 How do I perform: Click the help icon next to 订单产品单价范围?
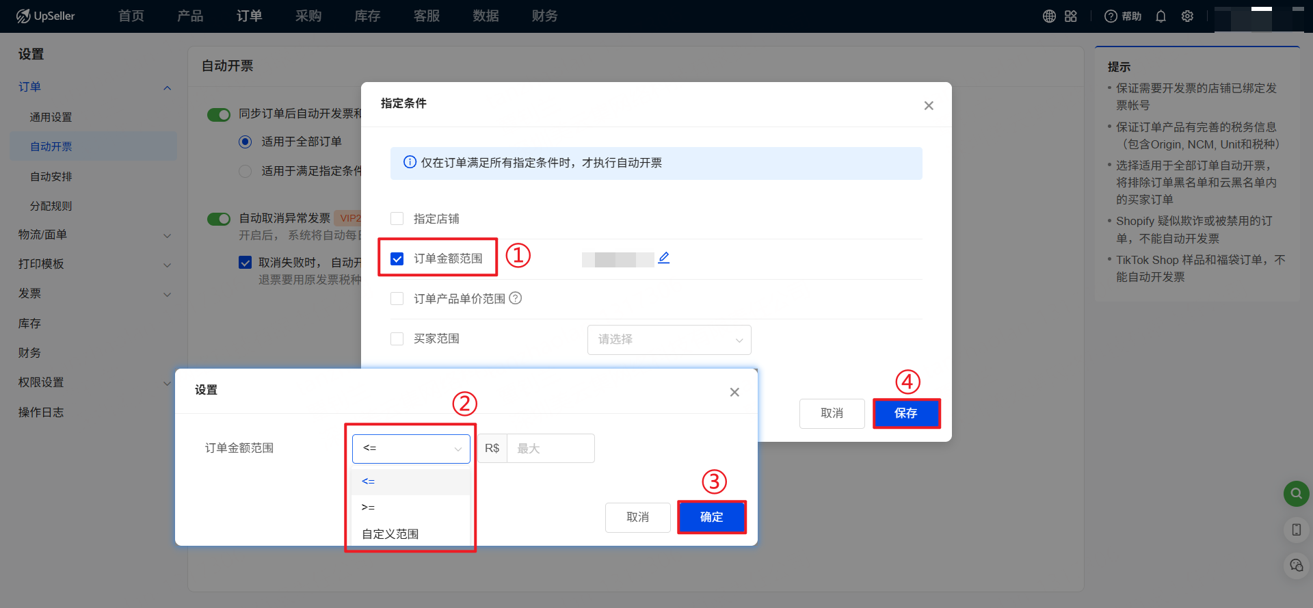tap(516, 298)
